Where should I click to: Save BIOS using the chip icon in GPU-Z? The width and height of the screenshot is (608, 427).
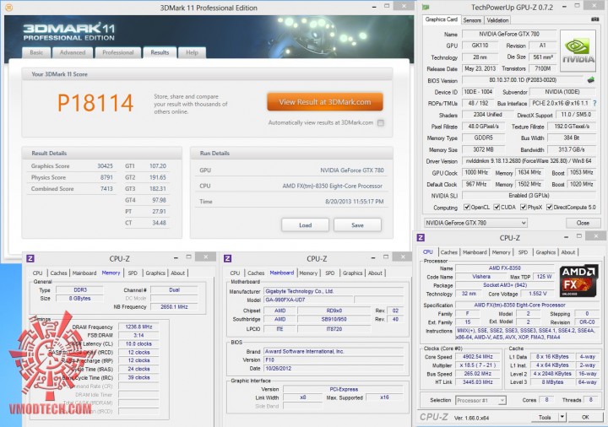click(x=591, y=80)
